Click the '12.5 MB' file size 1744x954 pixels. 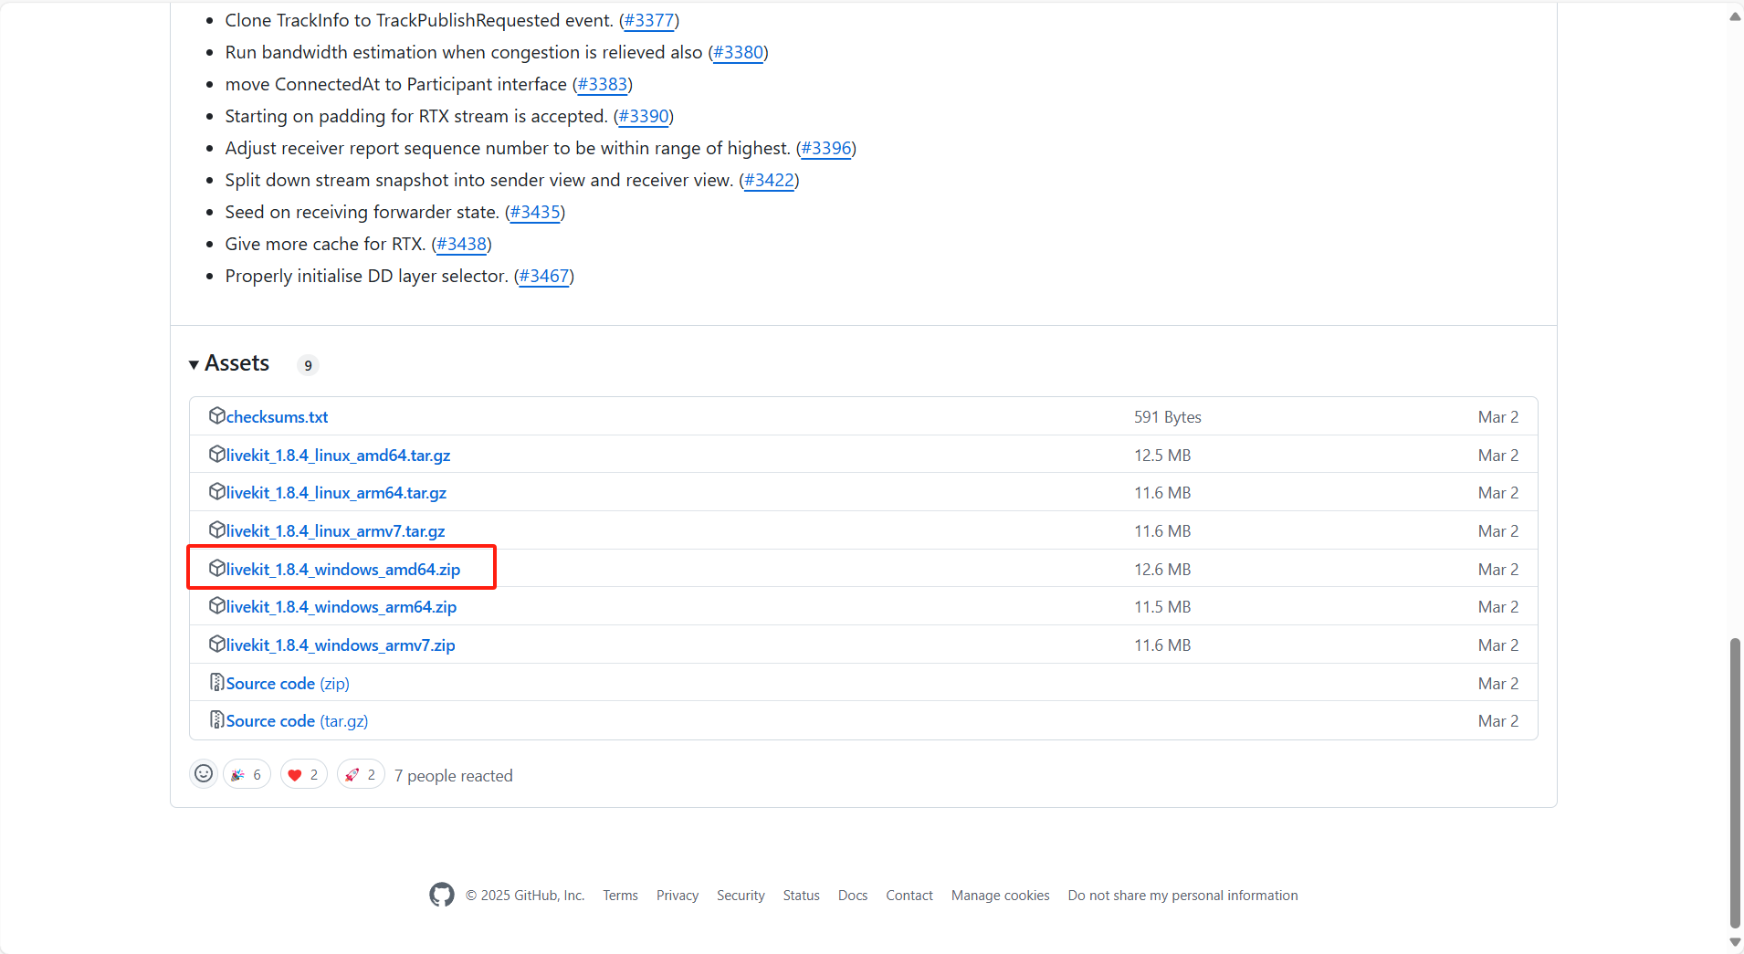point(1162,456)
